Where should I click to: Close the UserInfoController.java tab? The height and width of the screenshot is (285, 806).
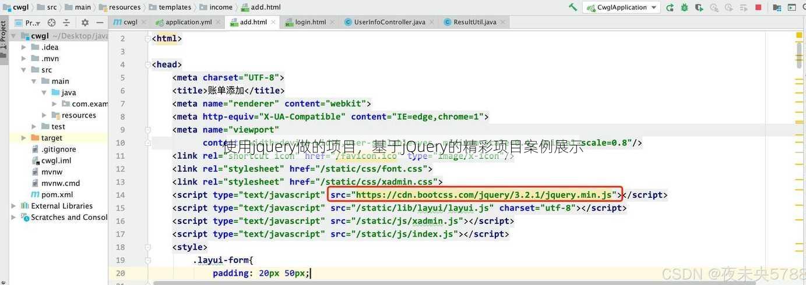point(432,22)
